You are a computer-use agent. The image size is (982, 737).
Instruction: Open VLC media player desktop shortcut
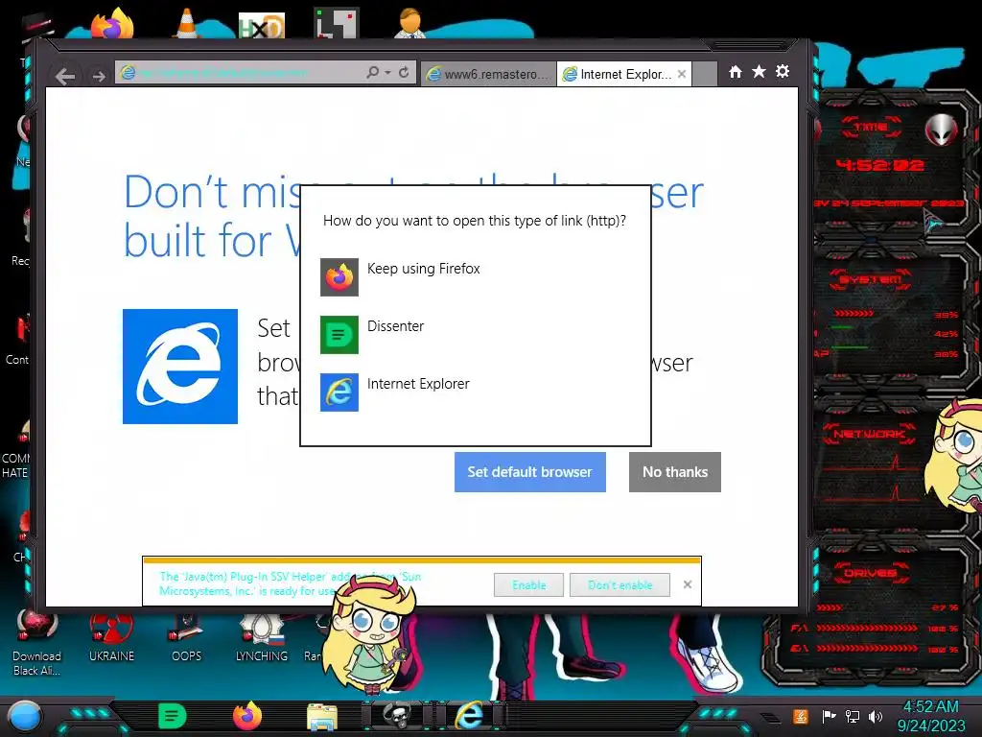pos(187,24)
